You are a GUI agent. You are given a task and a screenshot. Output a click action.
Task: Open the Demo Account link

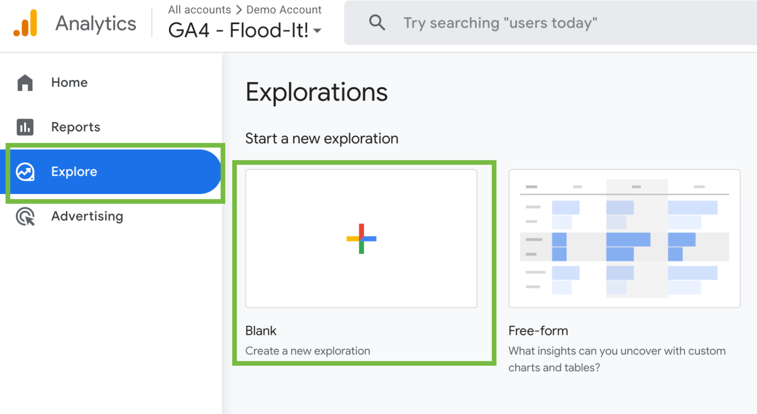pyautogui.click(x=284, y=9)
